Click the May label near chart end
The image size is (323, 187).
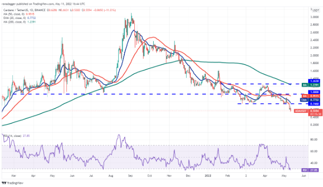click(x=284, y=176)
